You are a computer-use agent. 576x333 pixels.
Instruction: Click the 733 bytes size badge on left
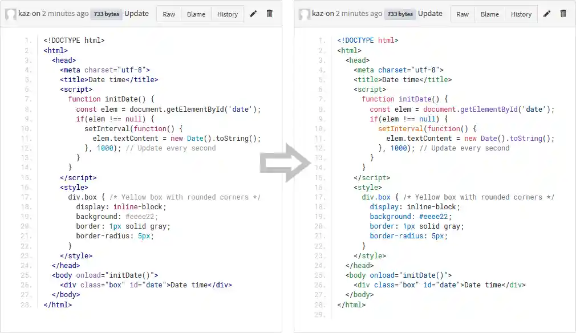(106, 14)
